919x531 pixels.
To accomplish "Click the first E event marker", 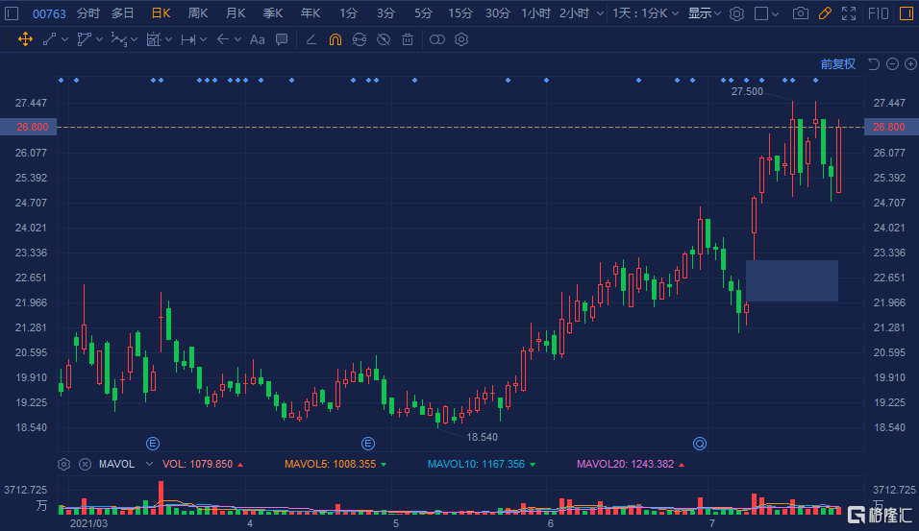I will click(153, 444).
